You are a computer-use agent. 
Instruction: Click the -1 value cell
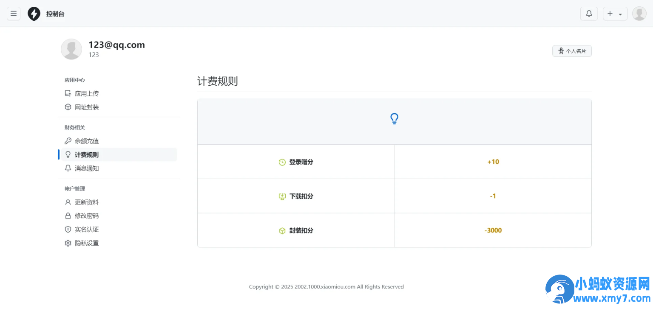click(493, 196)
